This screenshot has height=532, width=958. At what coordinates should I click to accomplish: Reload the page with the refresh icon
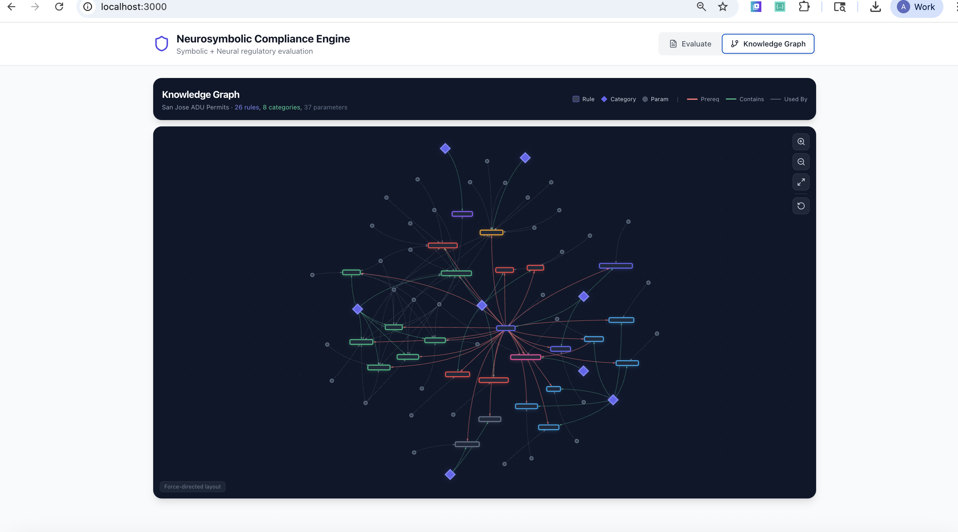[59, 7]
